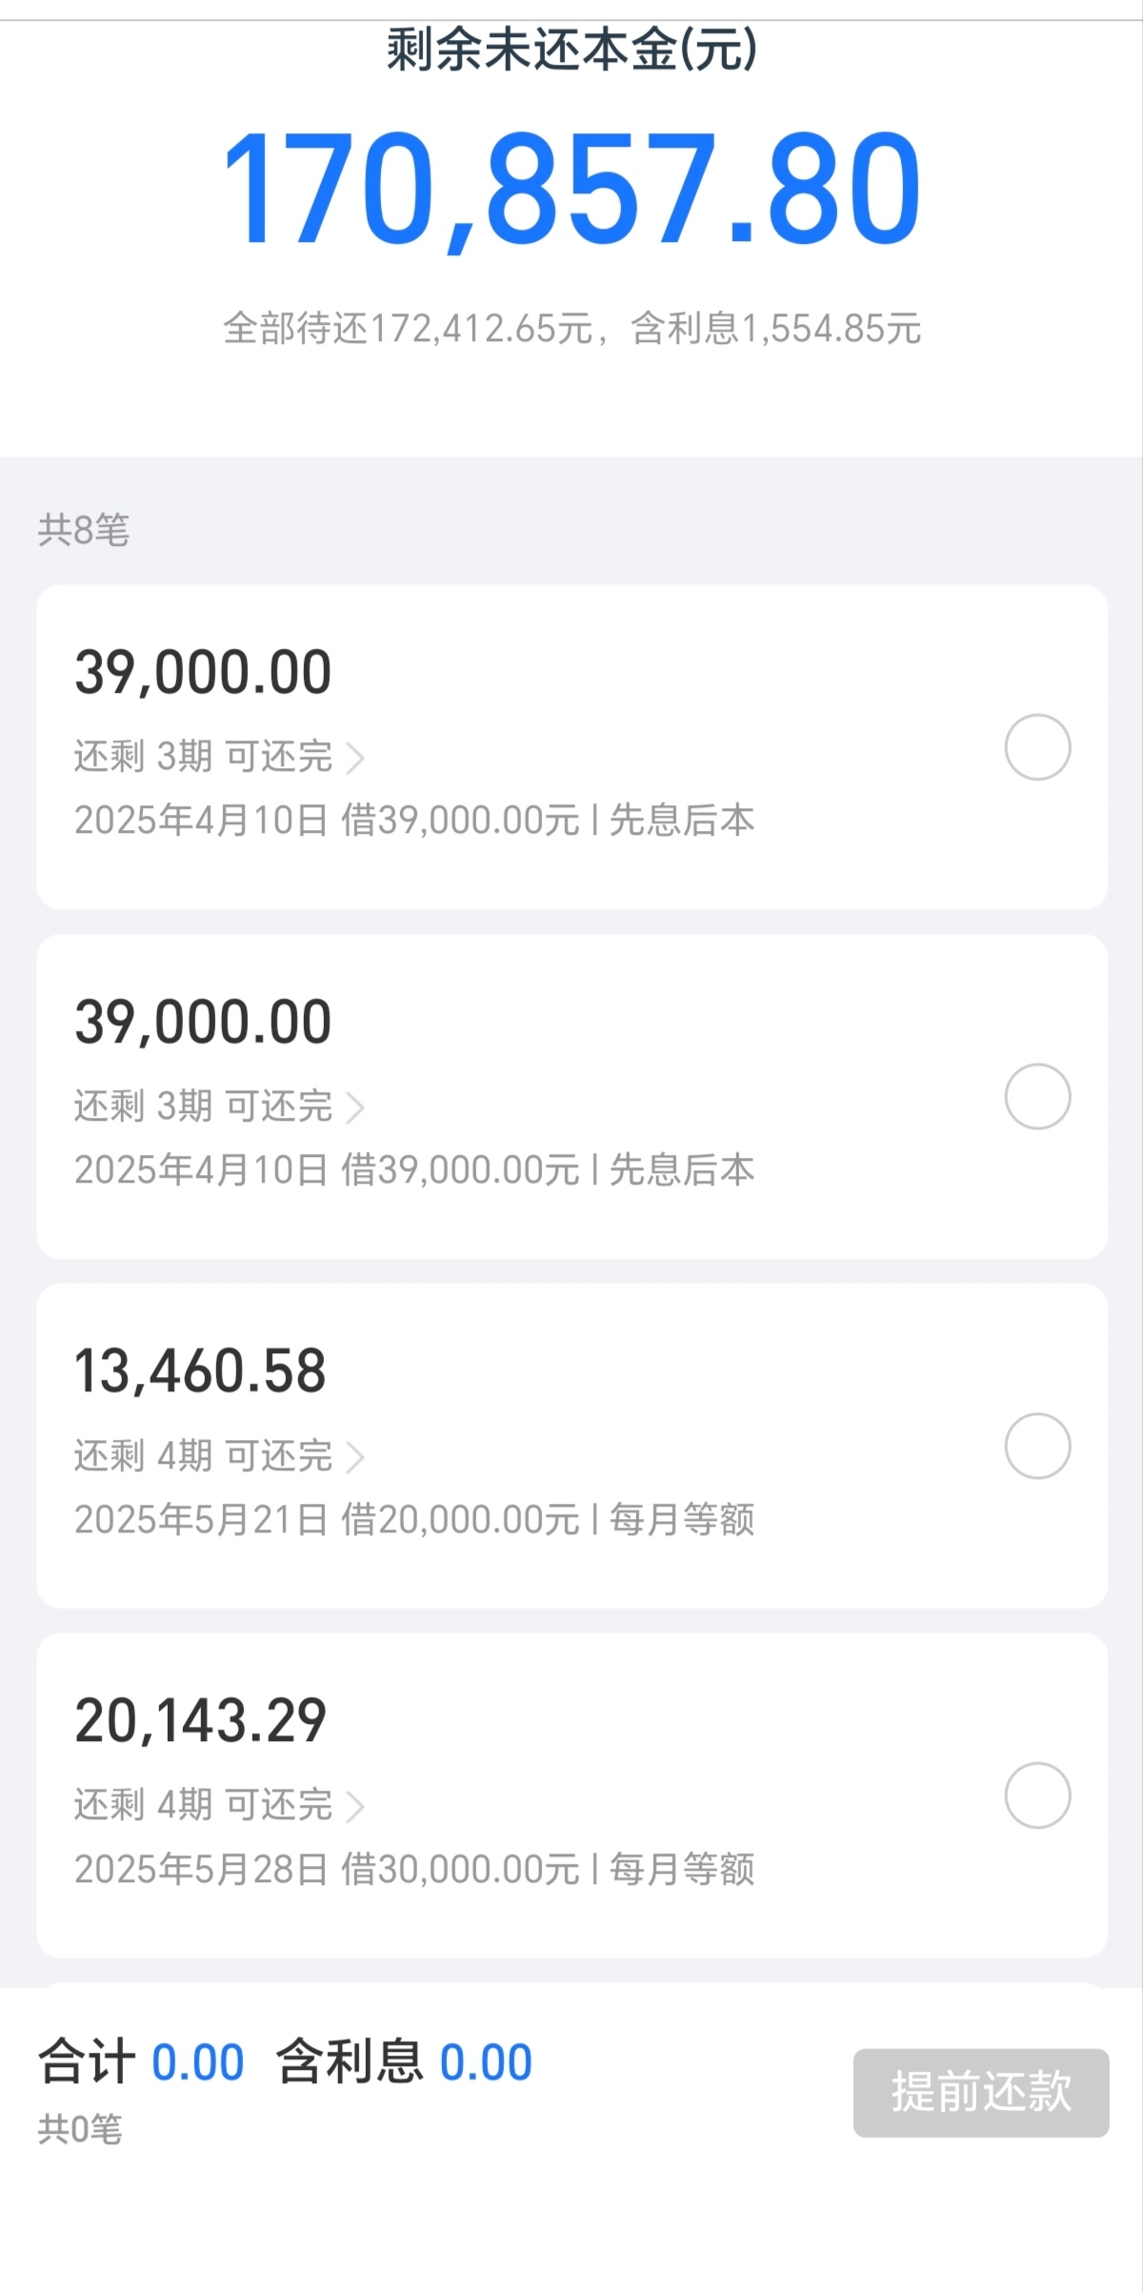Tap the 合计 0.00 total amount
The image size is (1143, 2292).
141,2062
